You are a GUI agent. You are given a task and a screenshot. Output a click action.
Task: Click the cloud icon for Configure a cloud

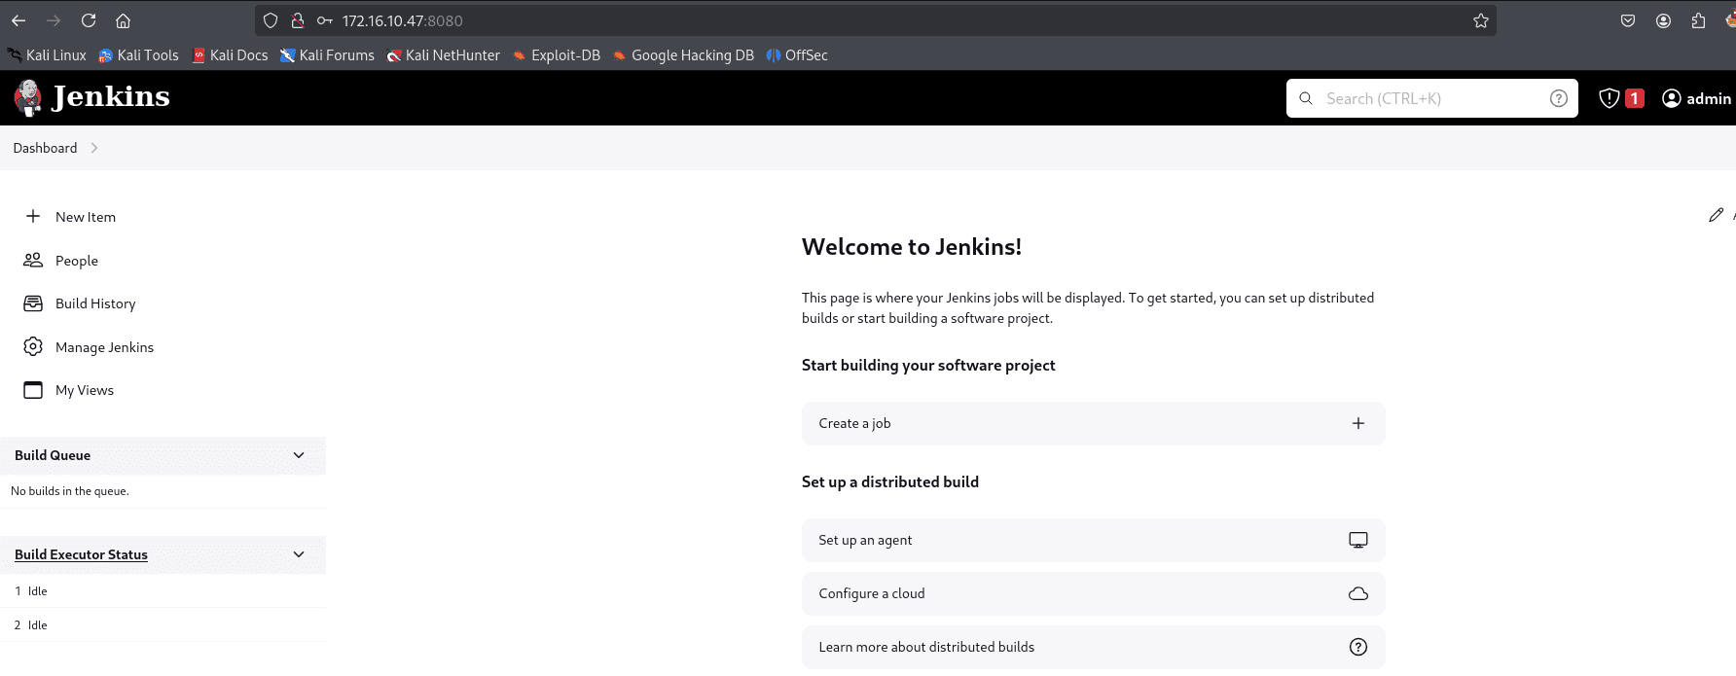coord(1357,593)
